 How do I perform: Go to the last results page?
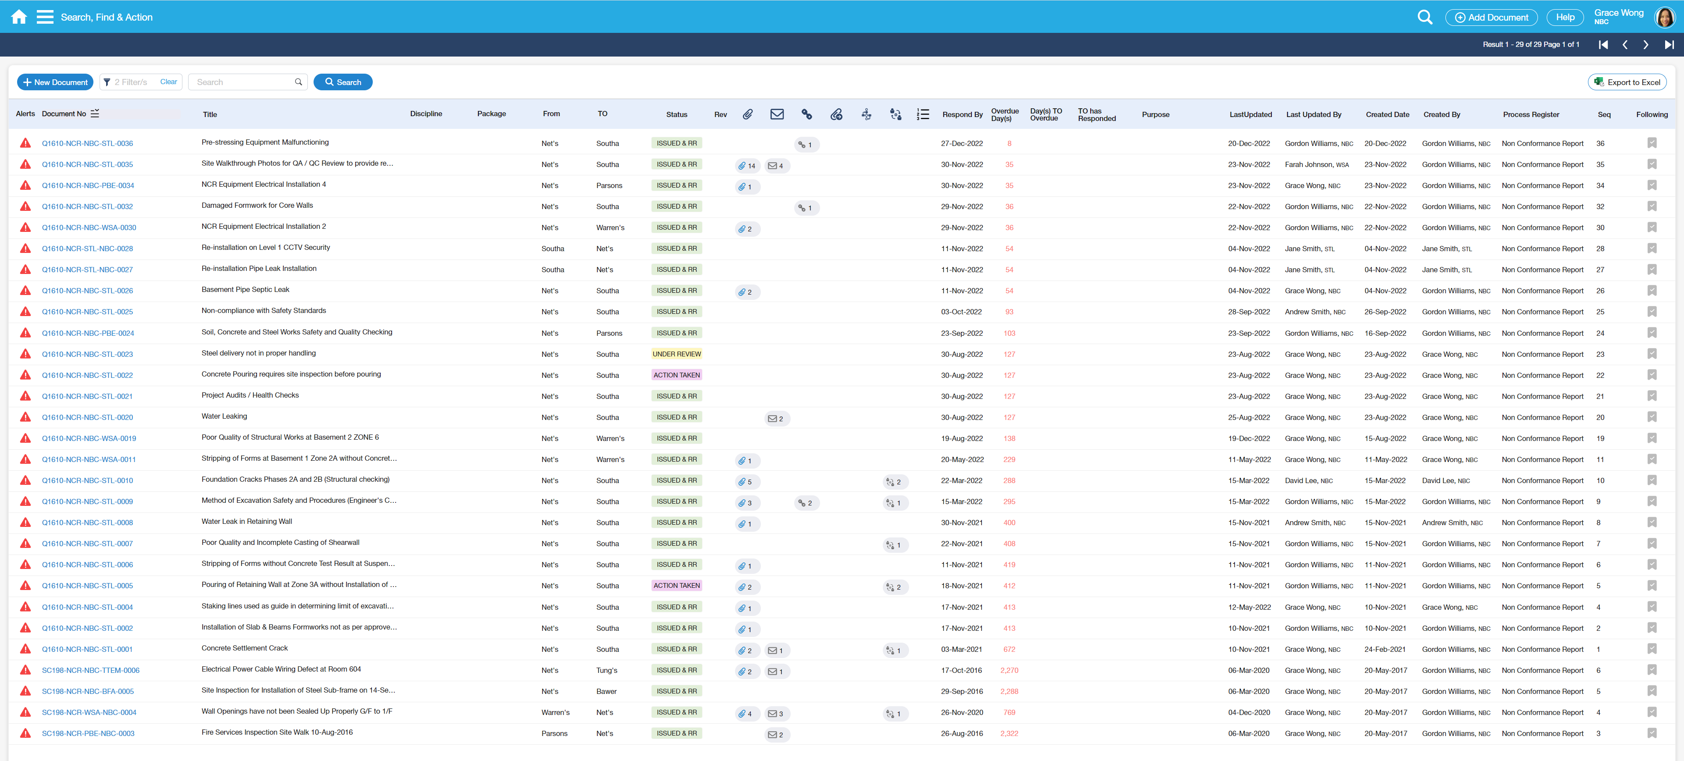pyautogui.click(x=1668, y=44)
